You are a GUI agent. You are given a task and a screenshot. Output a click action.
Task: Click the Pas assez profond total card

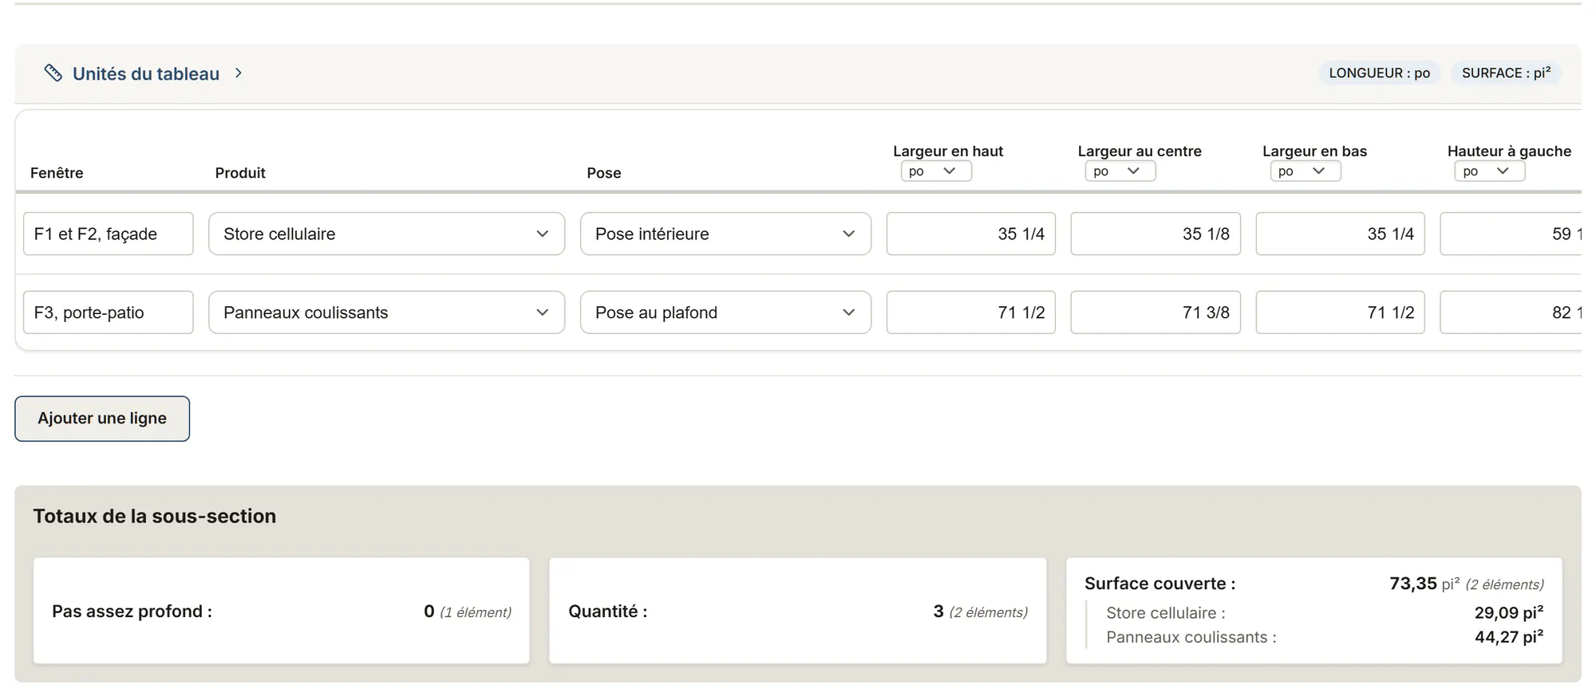click(x=282, y=611)
